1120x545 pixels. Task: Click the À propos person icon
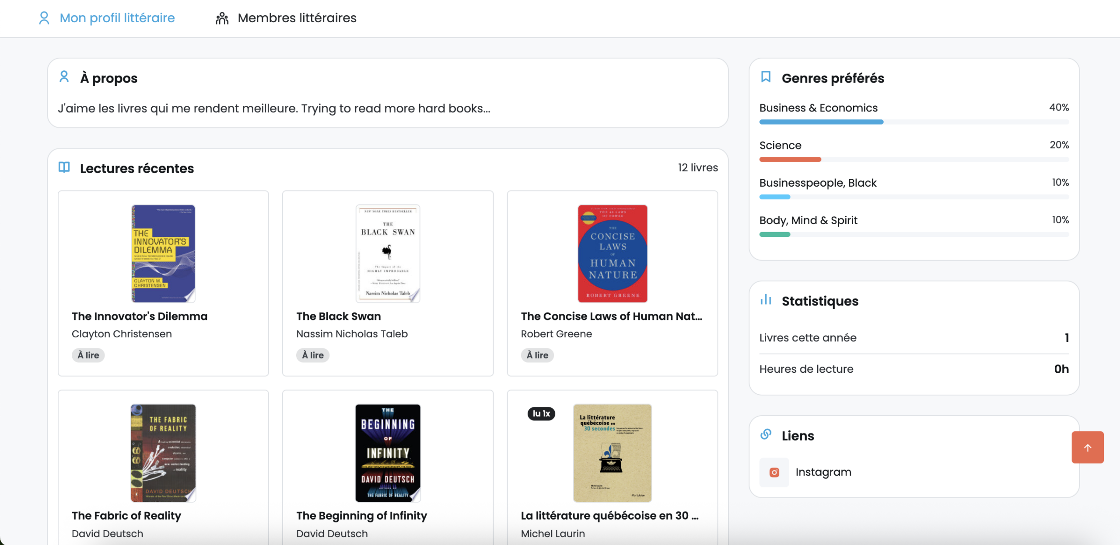point(64,77)
